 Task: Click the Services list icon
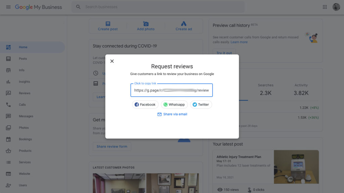[8, 162]
